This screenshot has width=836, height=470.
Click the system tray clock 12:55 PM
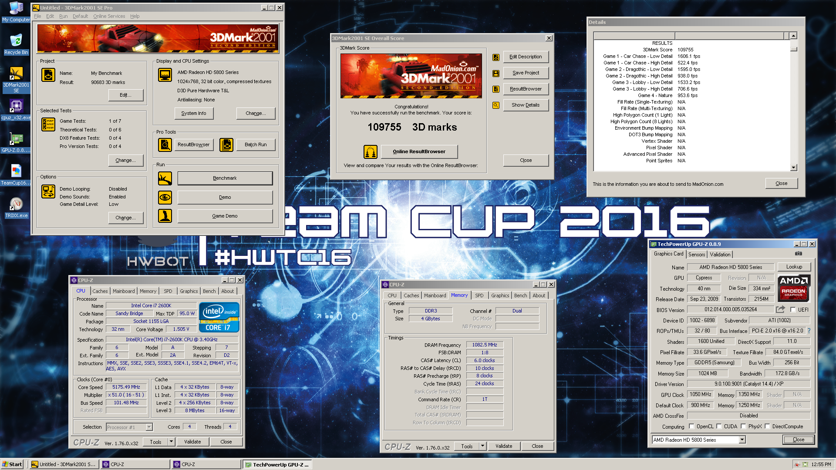click(821, 464)
